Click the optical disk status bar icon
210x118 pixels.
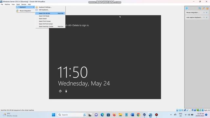[180, 110]
